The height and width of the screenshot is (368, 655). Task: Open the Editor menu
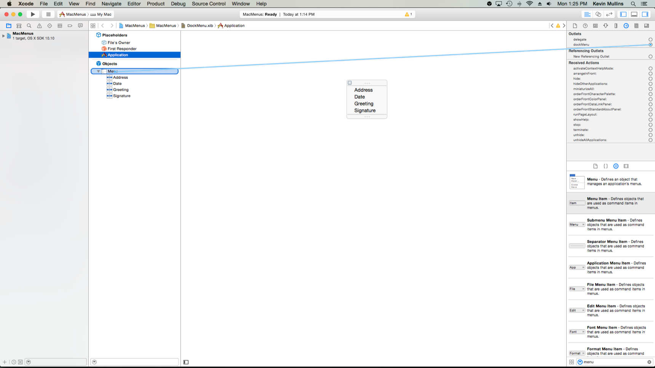click(134, 4)
